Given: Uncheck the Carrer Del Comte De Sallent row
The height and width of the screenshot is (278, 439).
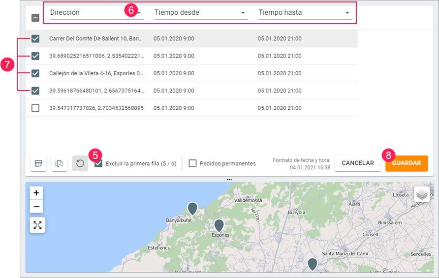Looking at the screenshot, I should [35, 38].
